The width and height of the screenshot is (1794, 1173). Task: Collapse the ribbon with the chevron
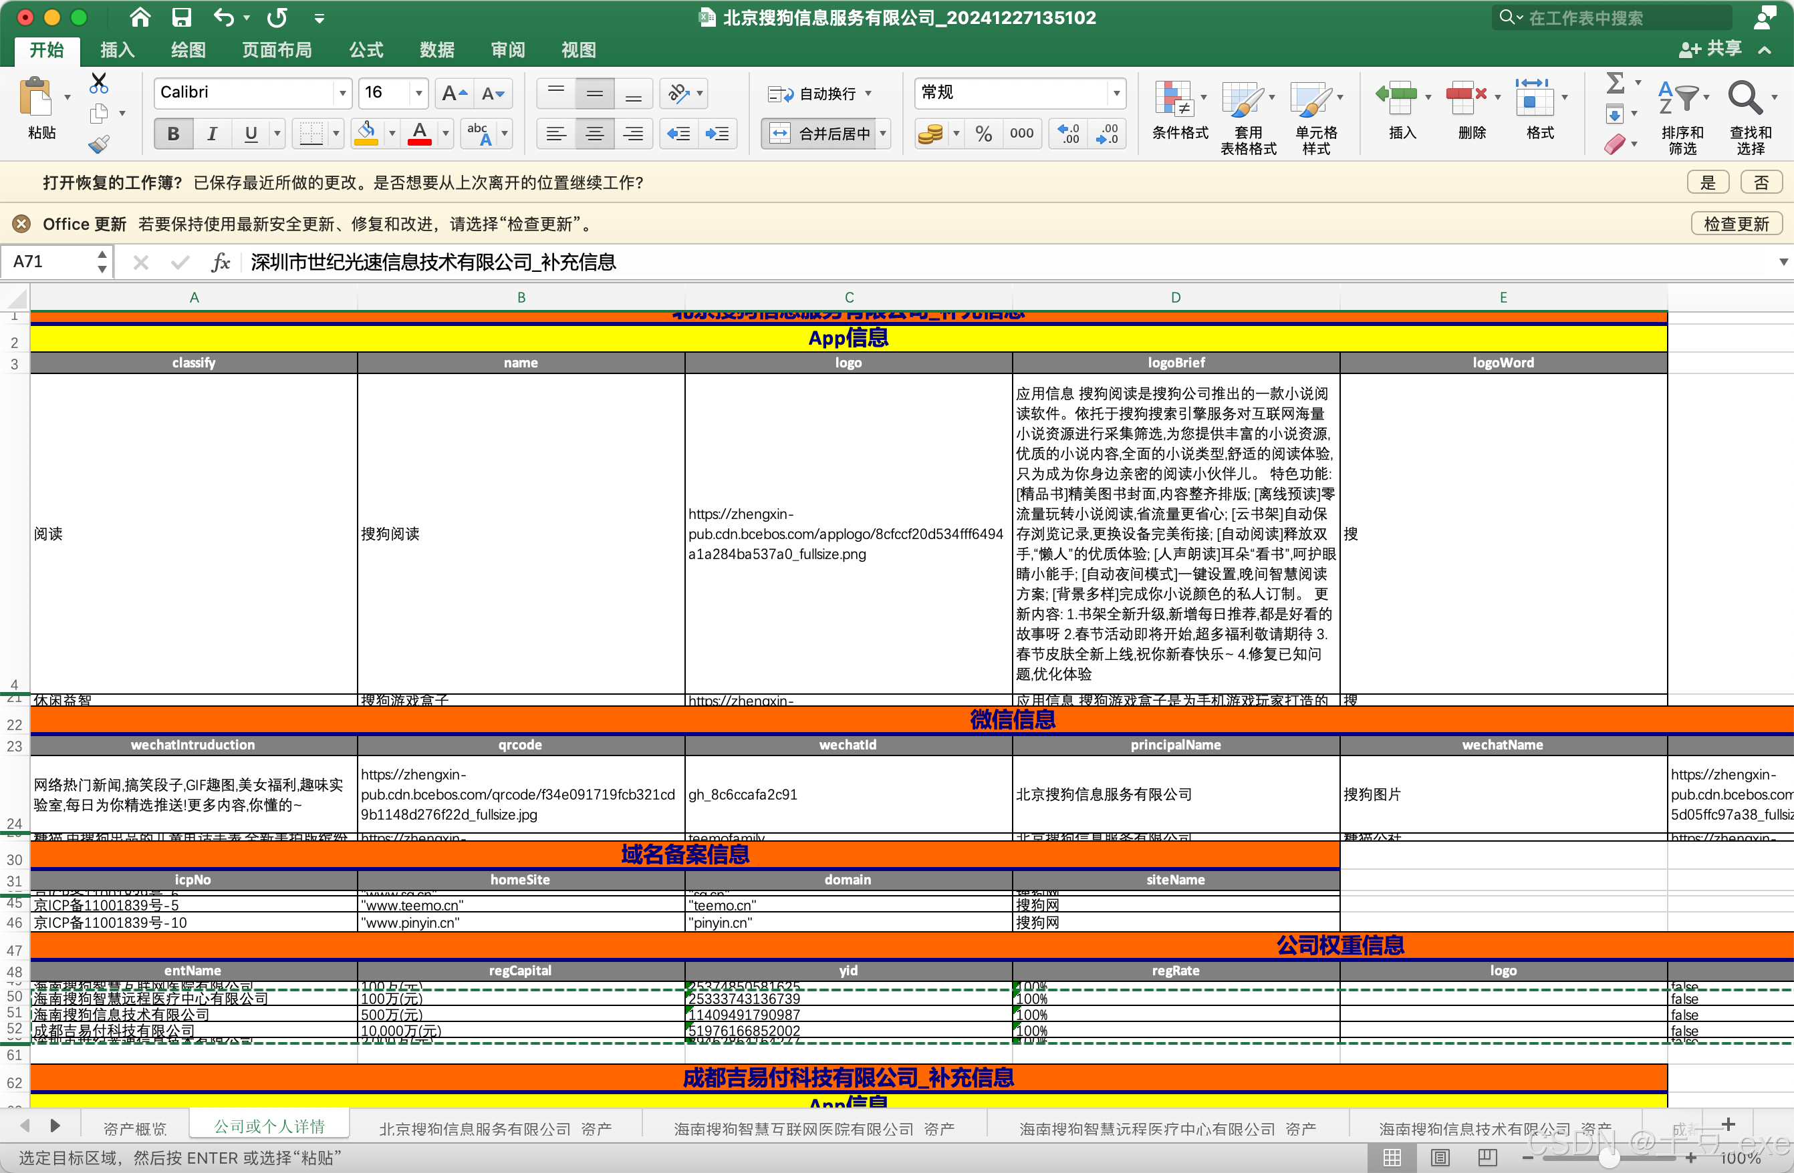(x=1765, y=49)
